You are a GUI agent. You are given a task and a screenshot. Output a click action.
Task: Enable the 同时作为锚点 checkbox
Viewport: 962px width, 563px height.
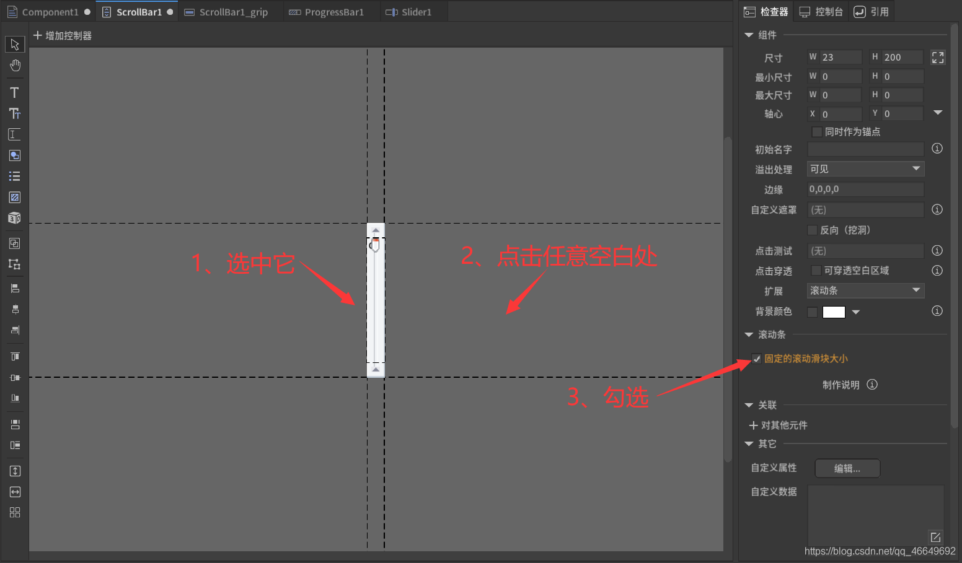tap(817, 132)
